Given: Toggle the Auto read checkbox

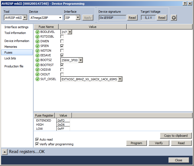Looking at the screenshot, I should 37,139.
